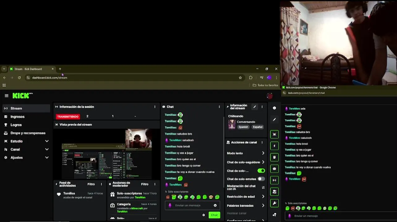The image size is (397, 222).
Task: Go to Logros in the sidebar
Action: click(x=26, y=125)
